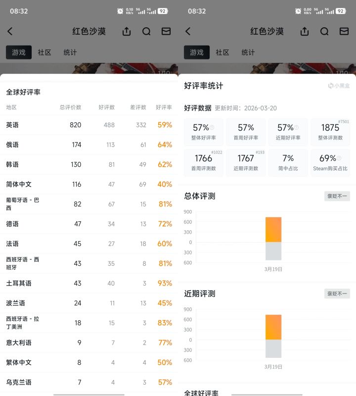Tap the gray negative bar in 总体评测 chart
356x396 pixels.
pos(273,251)
